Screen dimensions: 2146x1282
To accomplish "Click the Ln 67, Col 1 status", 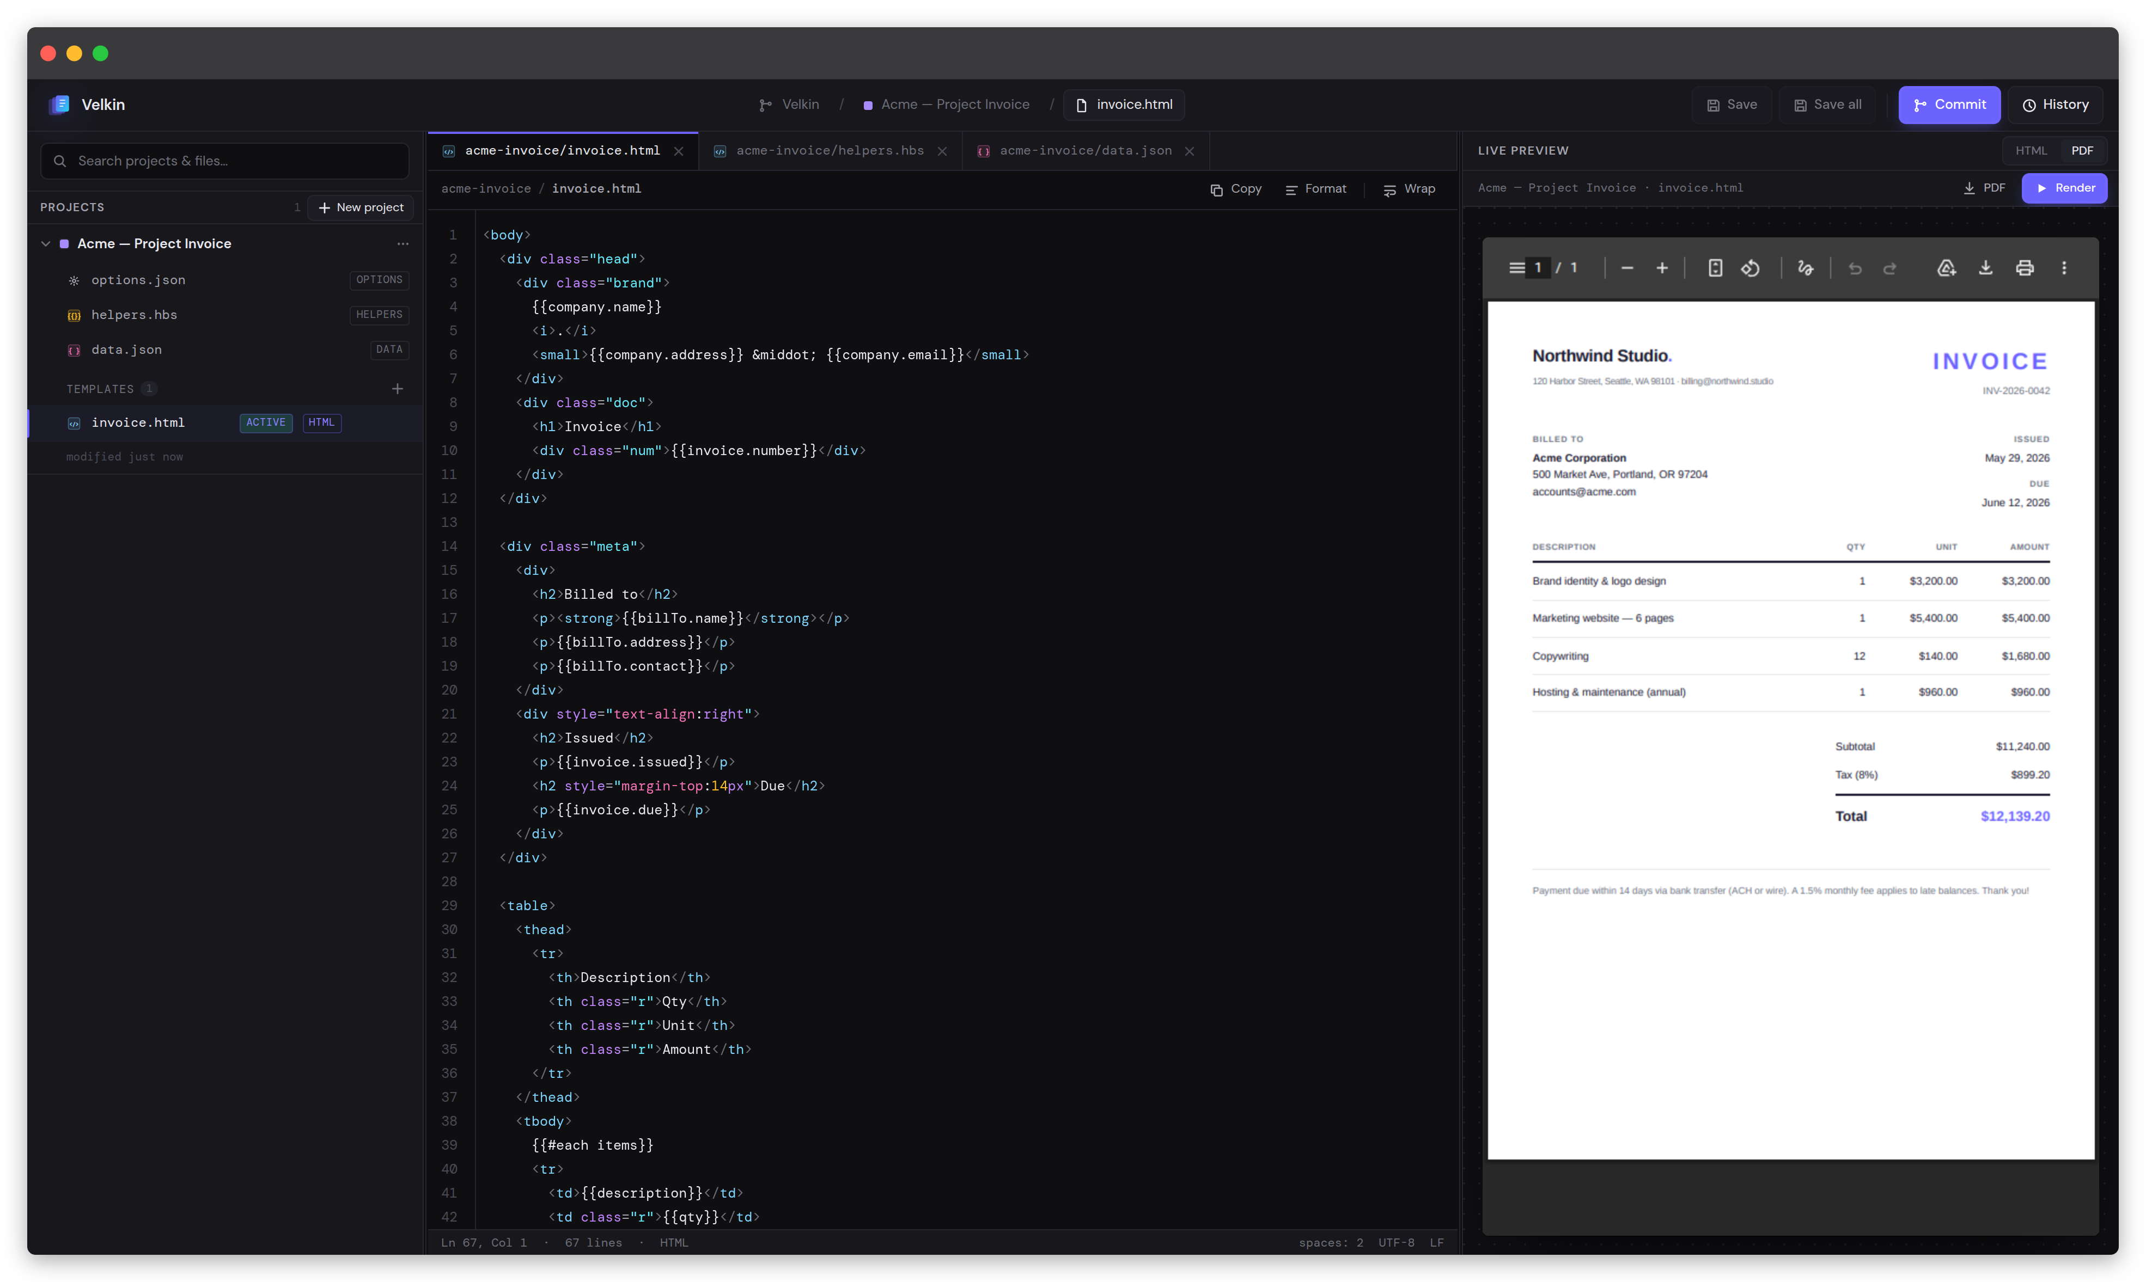I will pyautogui.click(x=484, y=1242).
